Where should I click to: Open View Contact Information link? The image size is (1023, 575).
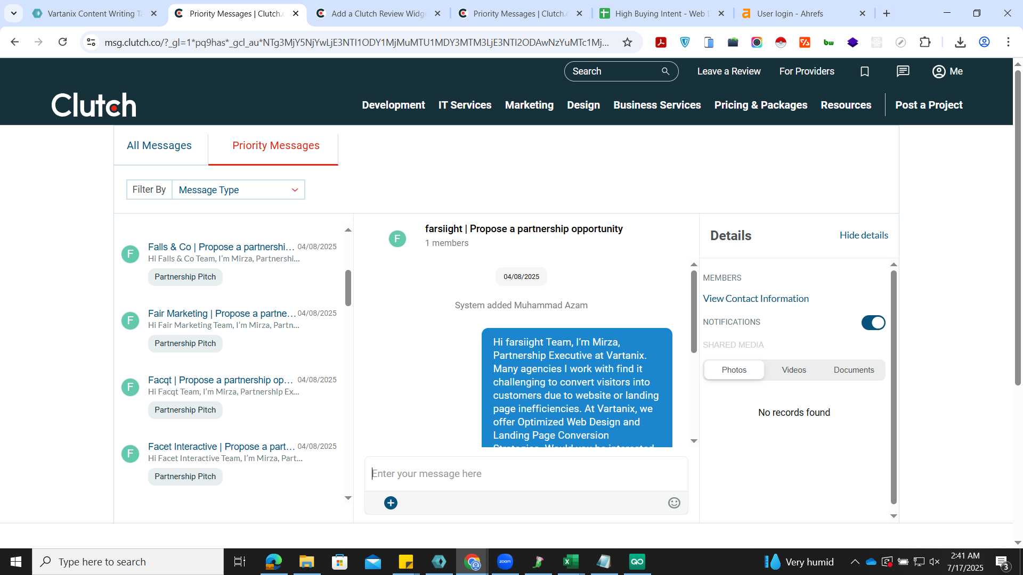tap(756, 299)
